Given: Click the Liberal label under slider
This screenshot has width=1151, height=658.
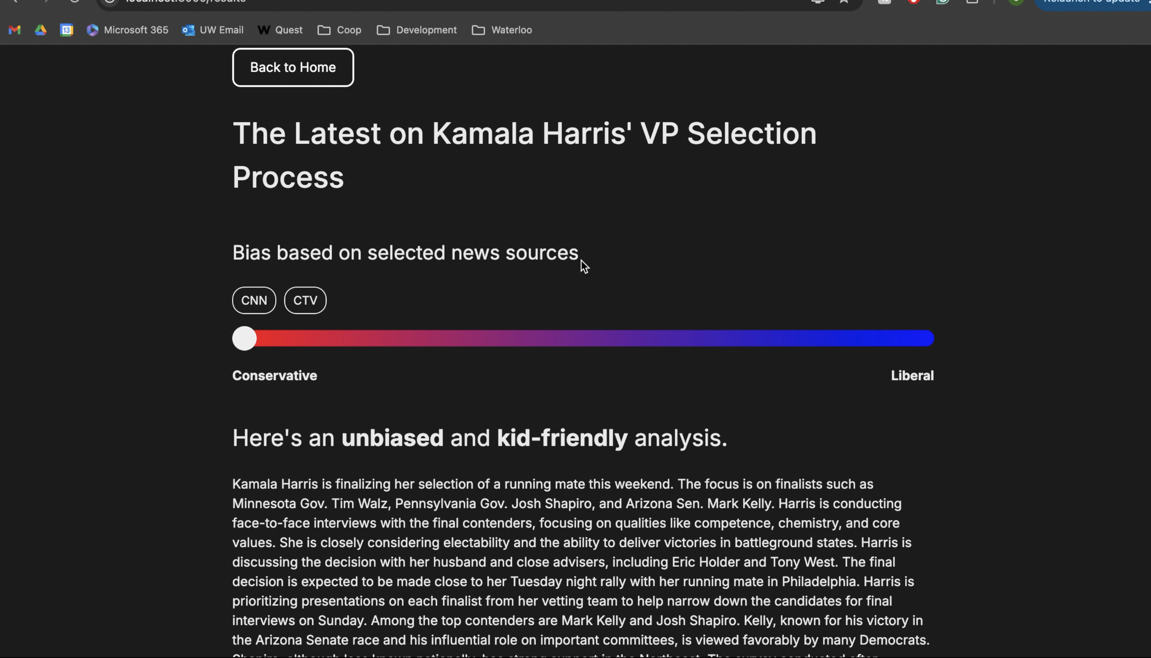Looking at the screenshot, I should (912, 376).
